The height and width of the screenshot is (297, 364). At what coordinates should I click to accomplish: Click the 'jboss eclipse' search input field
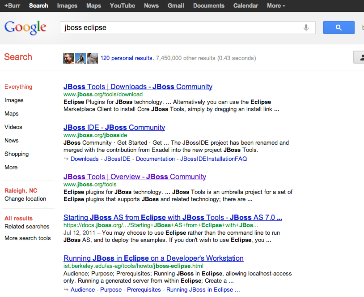(x=187, y=28)
